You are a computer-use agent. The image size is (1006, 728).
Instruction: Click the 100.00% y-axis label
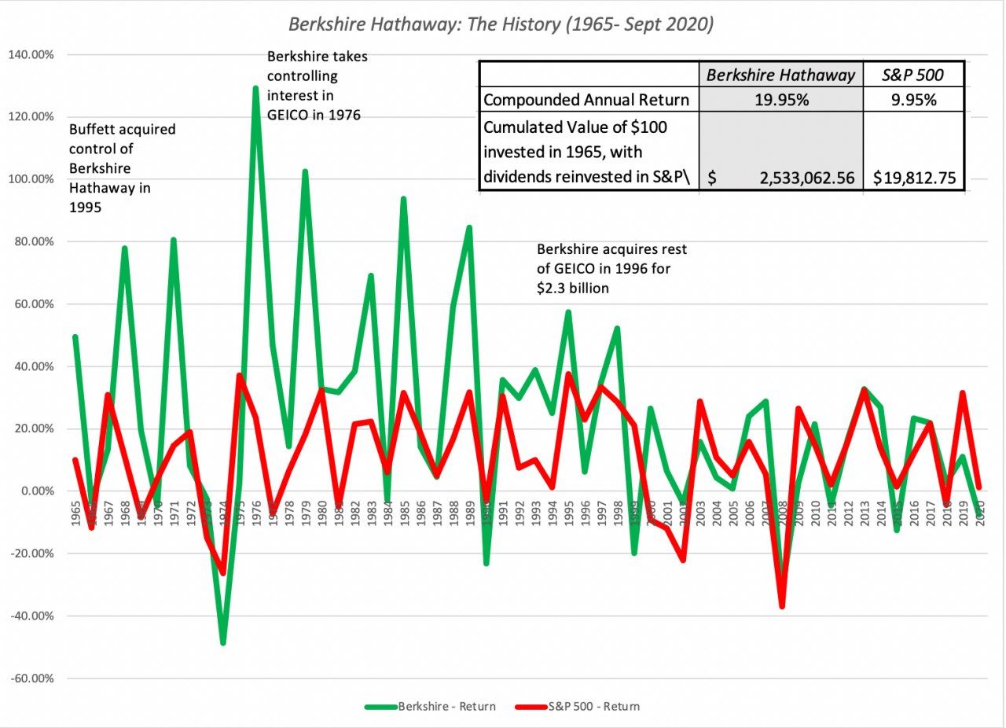click(31, 179)
